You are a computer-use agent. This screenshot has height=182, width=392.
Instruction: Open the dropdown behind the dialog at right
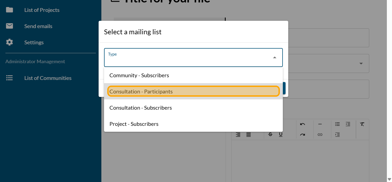tap(361, 64)
